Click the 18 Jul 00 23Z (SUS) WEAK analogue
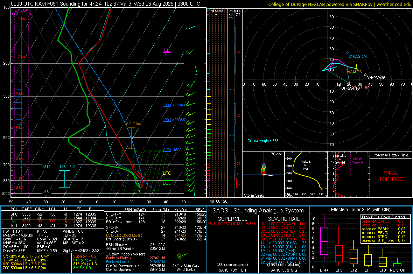This screenshot has height=274, width=413. (232, 224)
